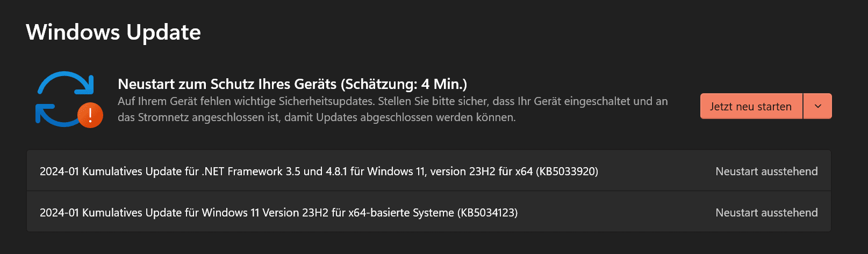Click the missing security updates description text
This screenshot has height=254, width=868.
pos(393,109)
